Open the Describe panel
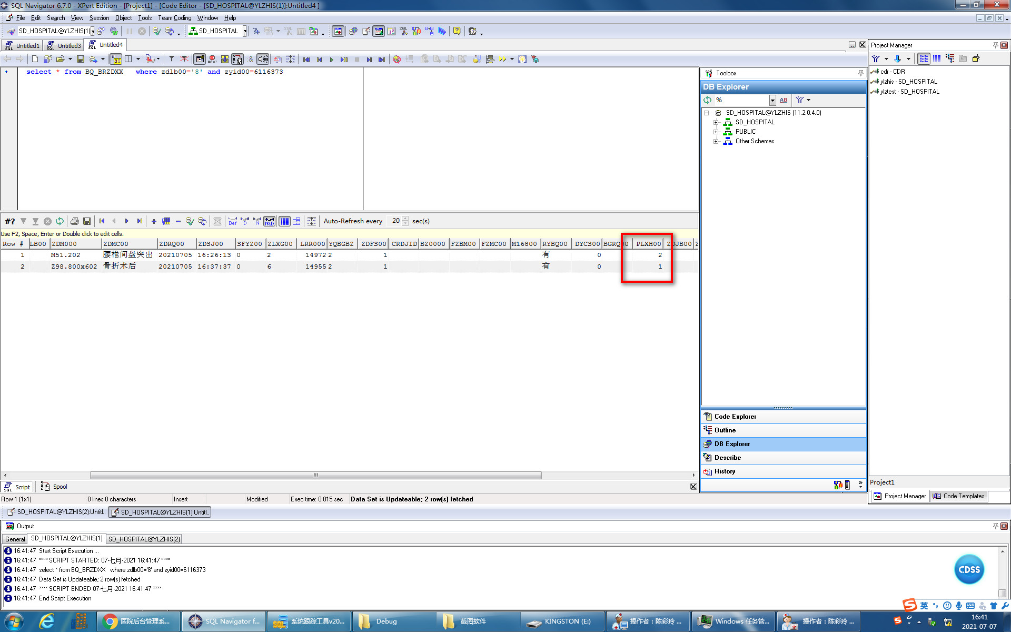This screenshot has width=1011, height=632. (727, 458)
